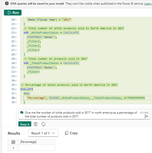Regenerate the Copilot suggestion
Viewport: 152px width, 153px height.
(43, 124)
